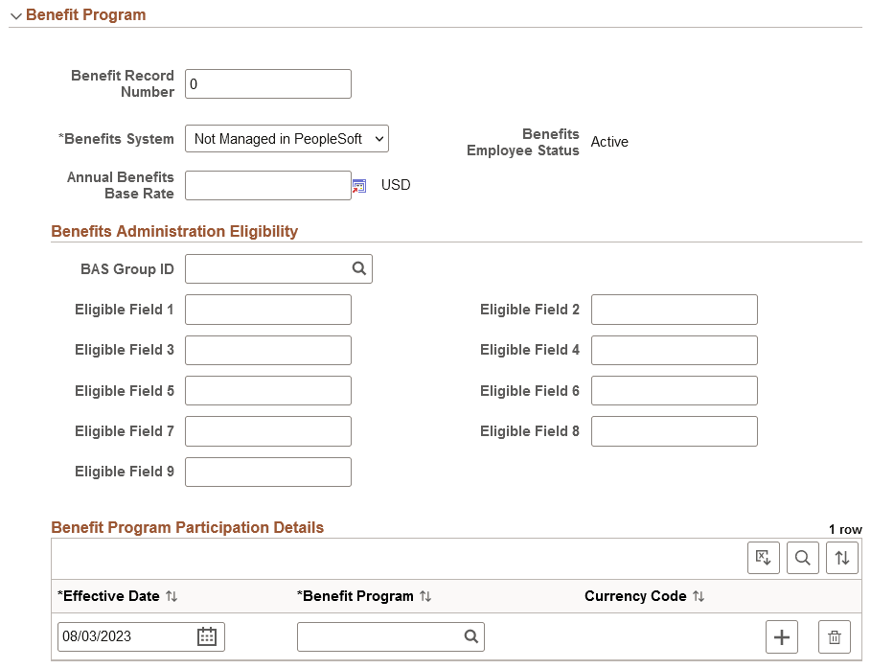Click the currency detail icon beside Base Rate
The width and height of the screenshot is (871, 669).
pos(360,185)
